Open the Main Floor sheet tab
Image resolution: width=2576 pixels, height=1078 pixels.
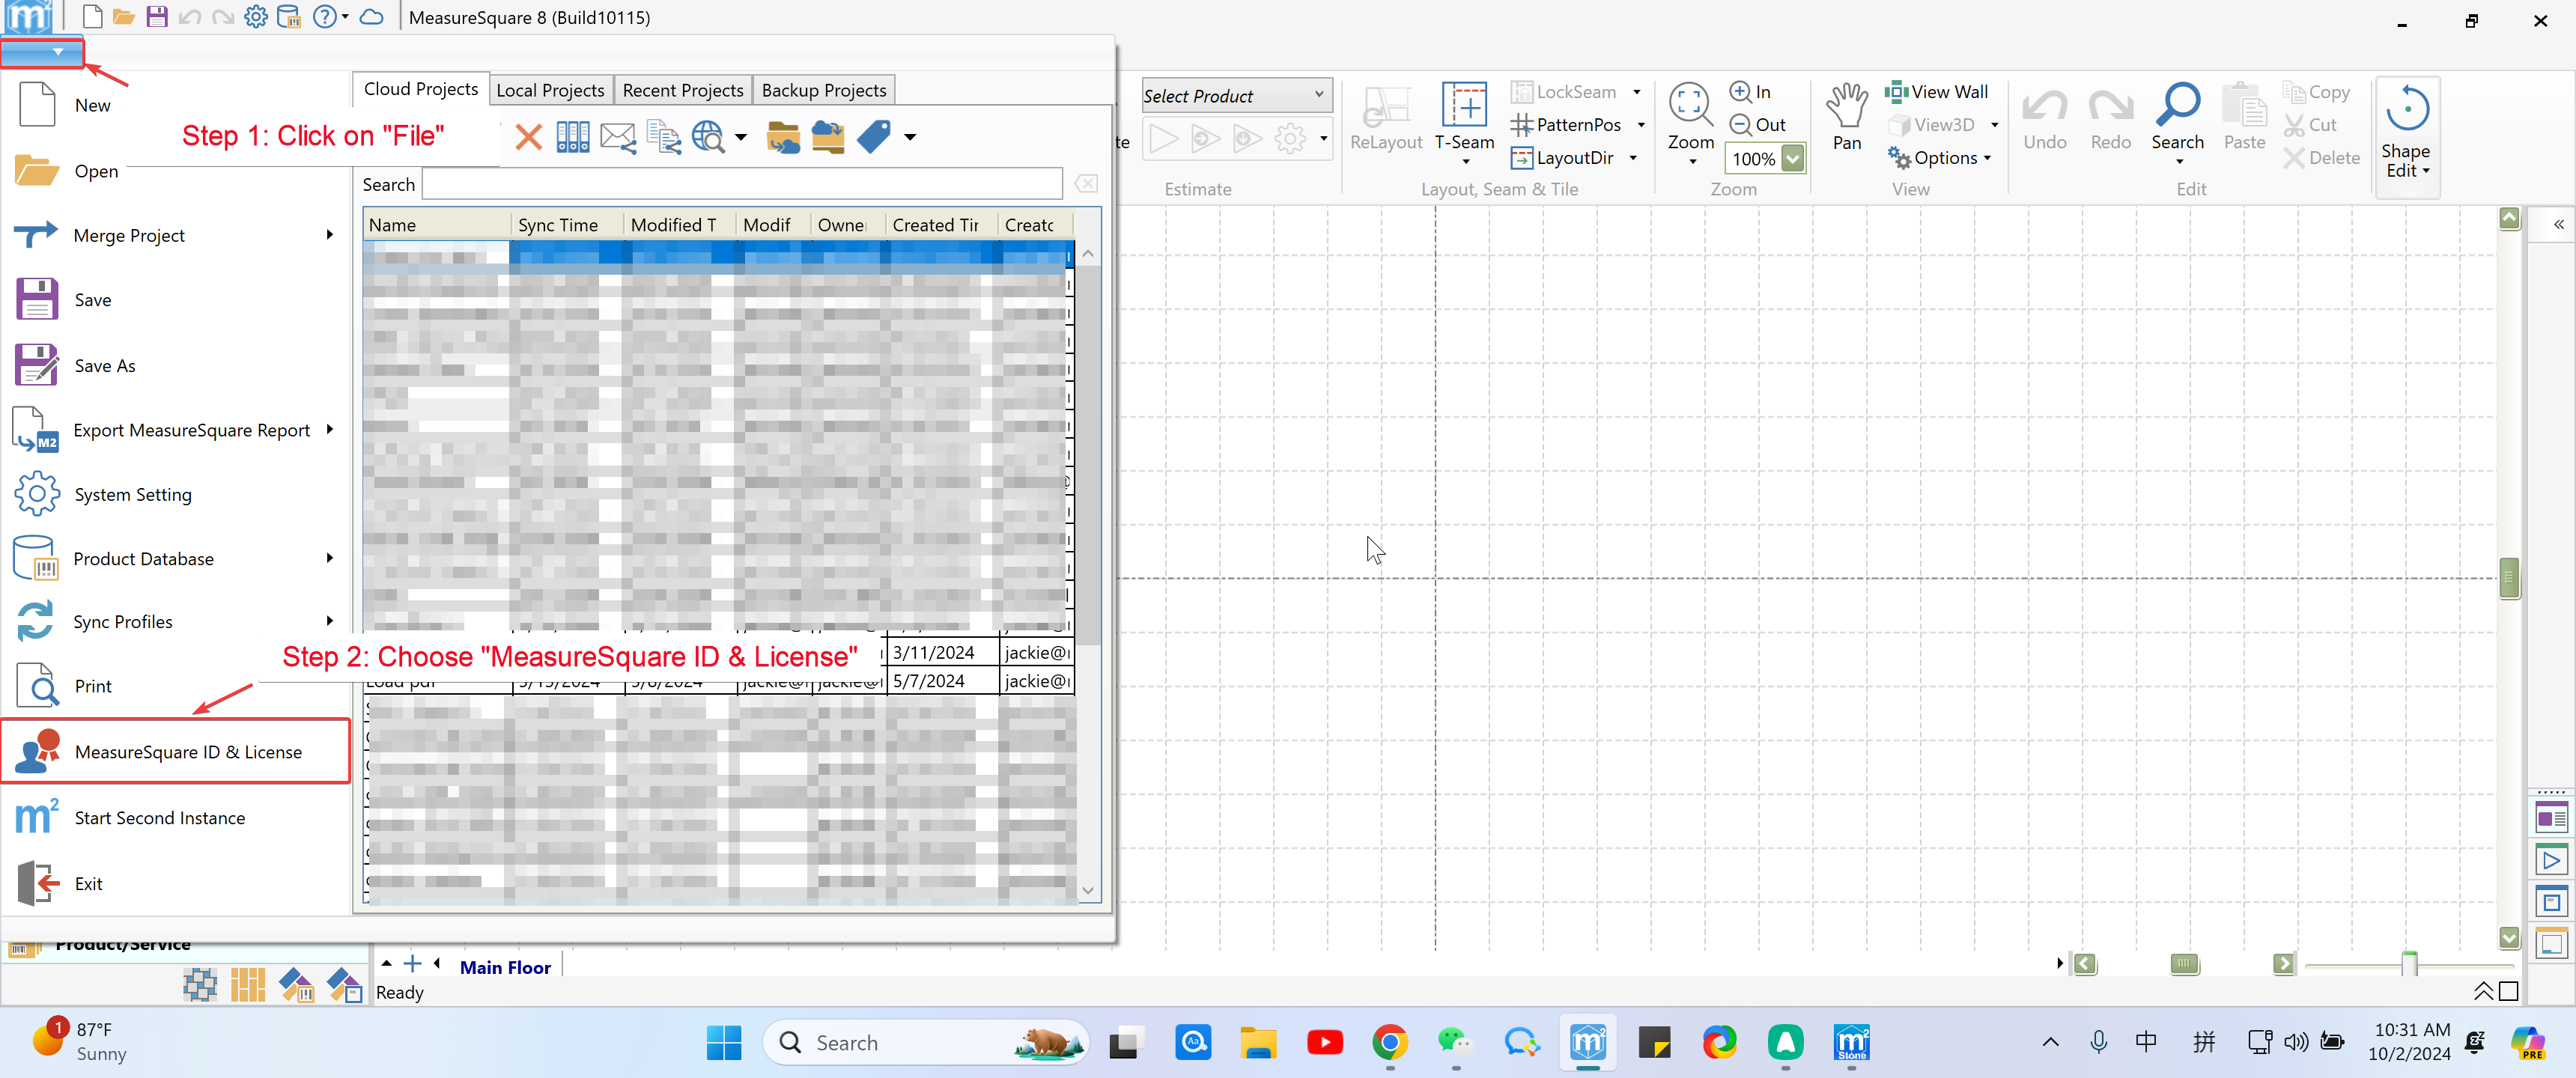tap(505, 967)
